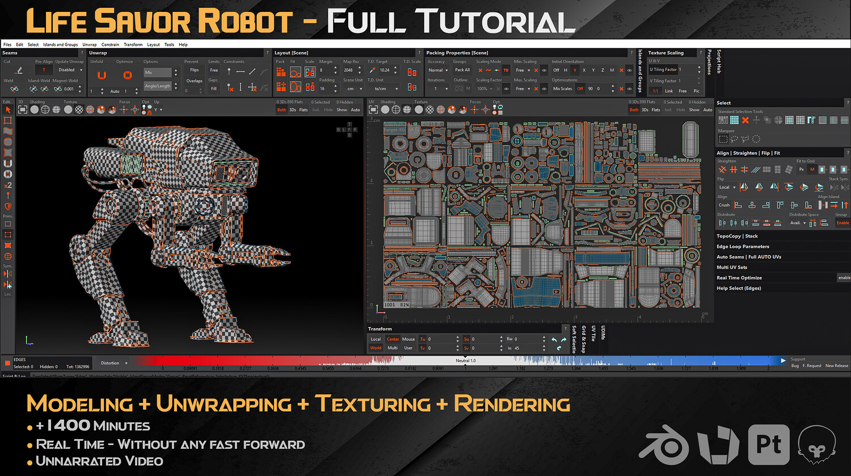The height and width of the screenshot is (476, 851).
Task: Click the Fill gaps button
Action: [214, 88]
